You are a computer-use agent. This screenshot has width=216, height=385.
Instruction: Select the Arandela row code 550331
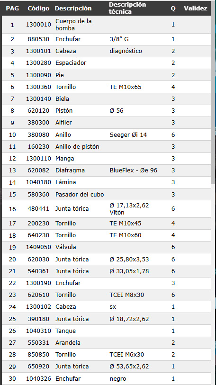pos(38,343)
